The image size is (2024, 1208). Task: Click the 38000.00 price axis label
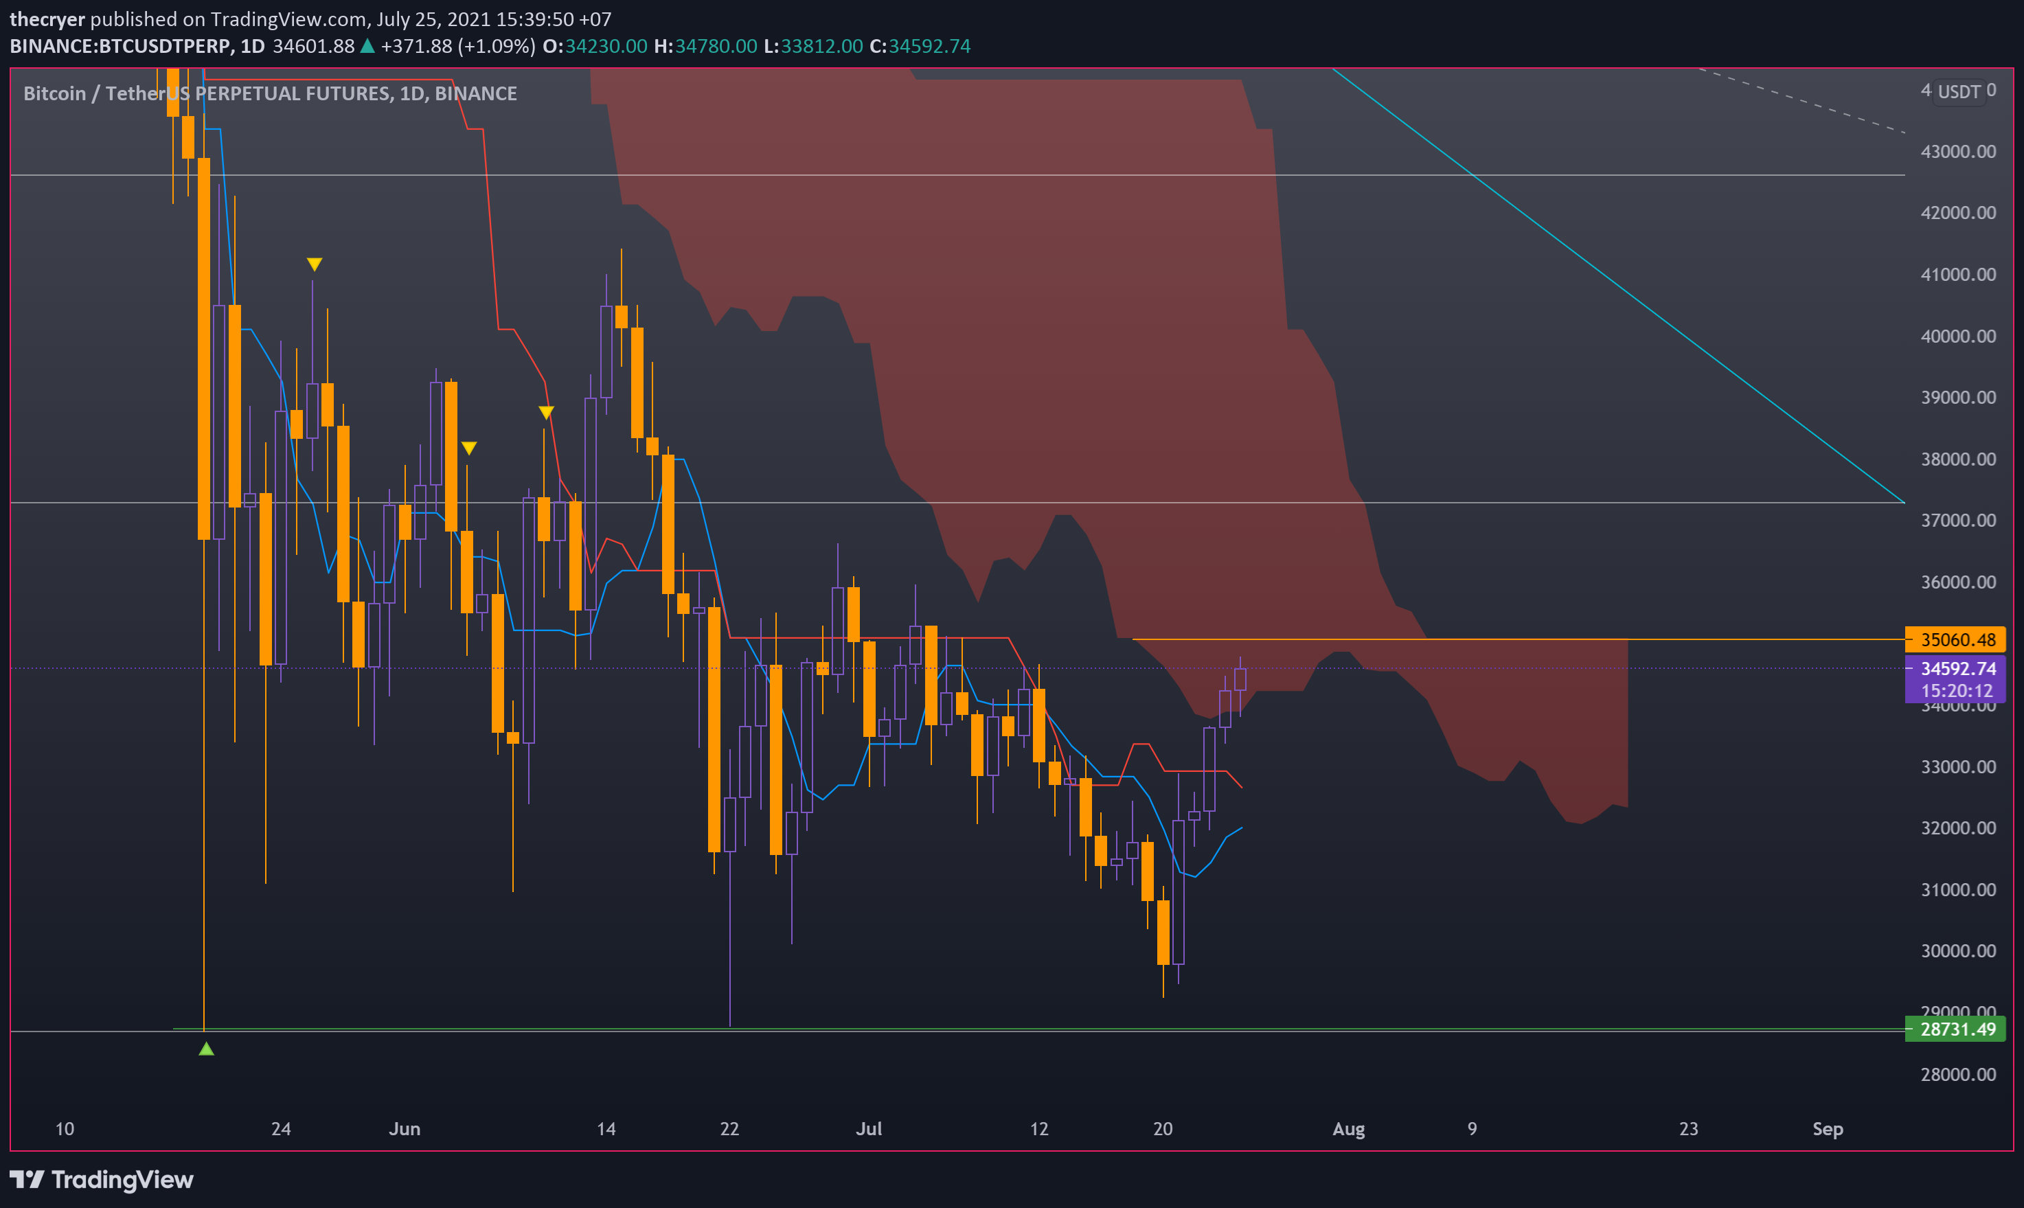coord(1958,459)
